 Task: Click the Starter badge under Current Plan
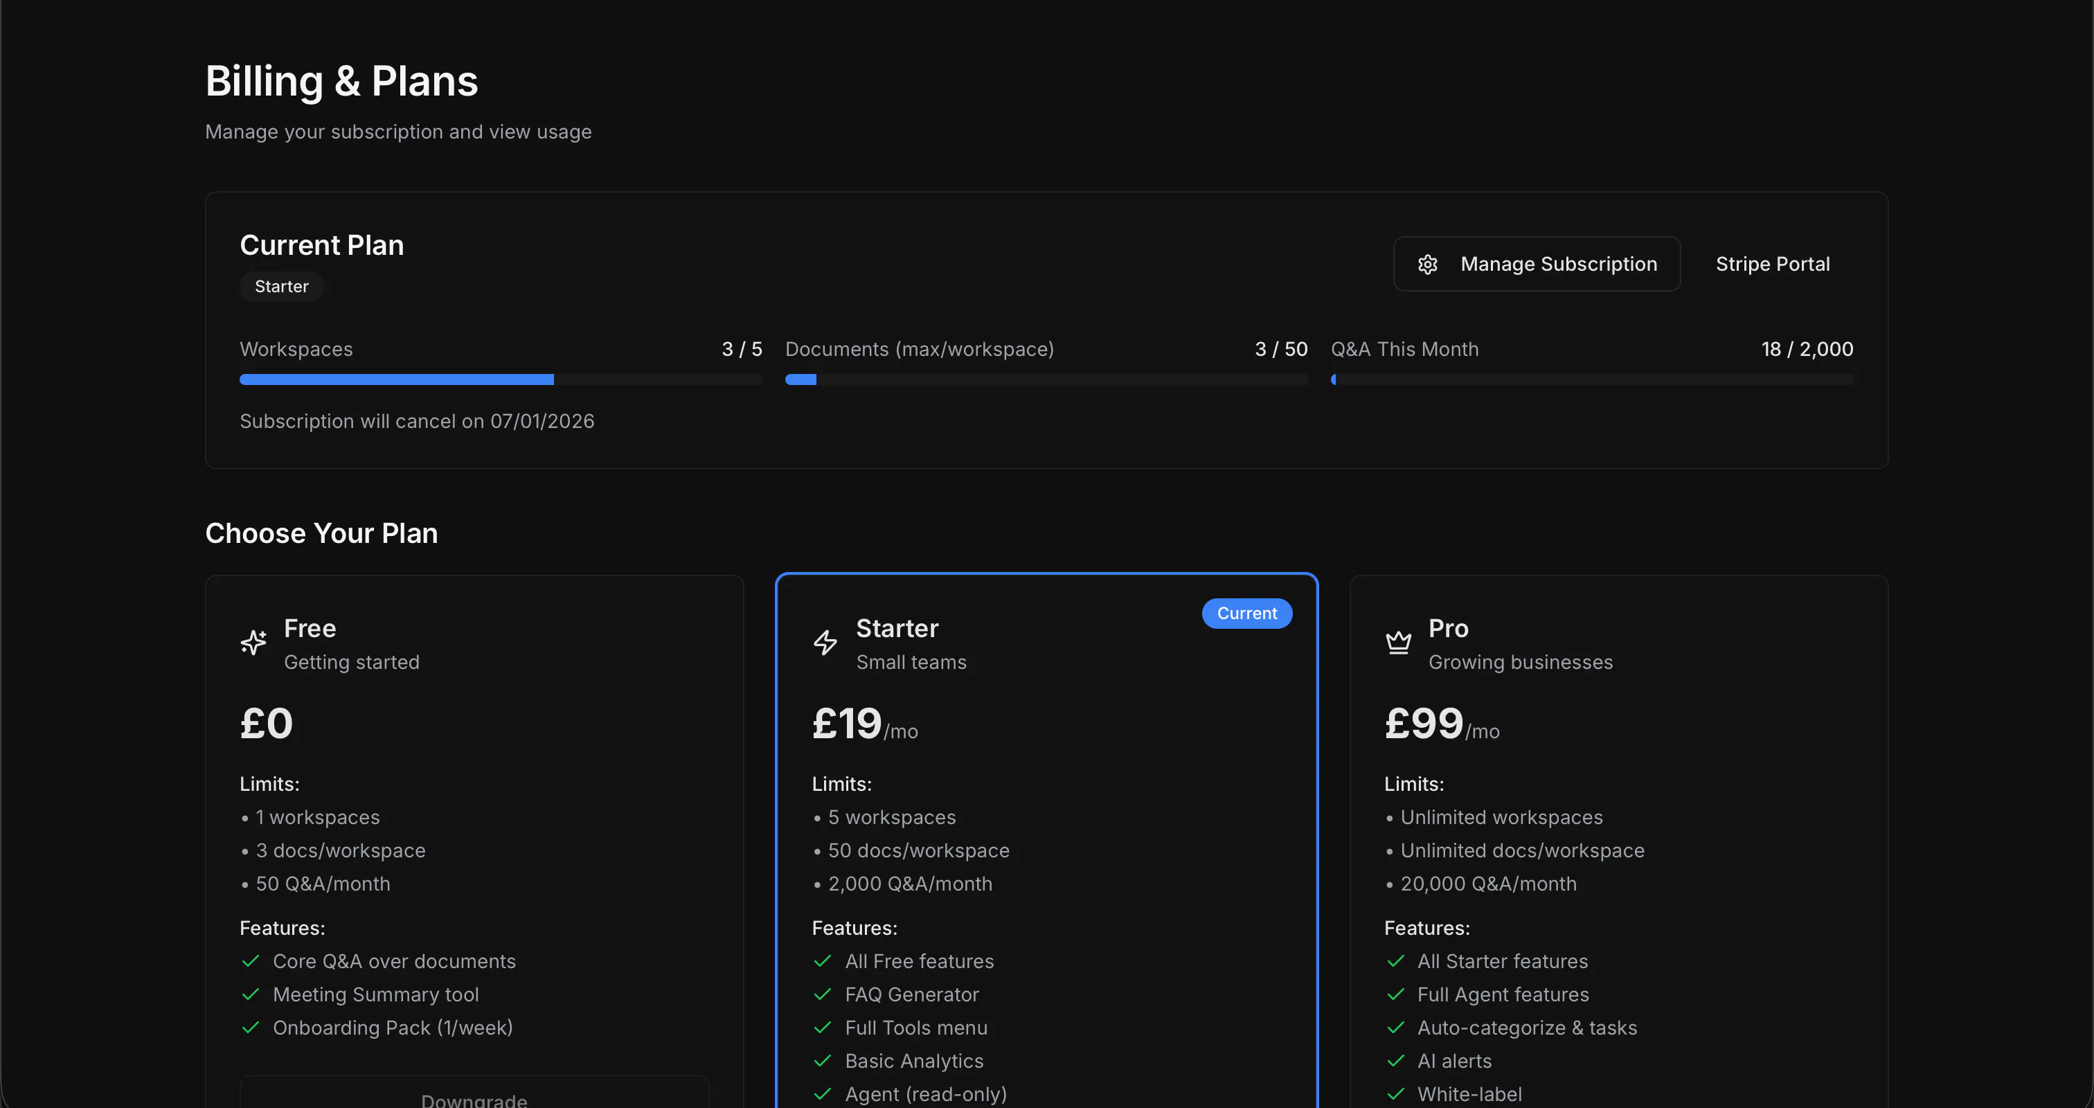281,286
